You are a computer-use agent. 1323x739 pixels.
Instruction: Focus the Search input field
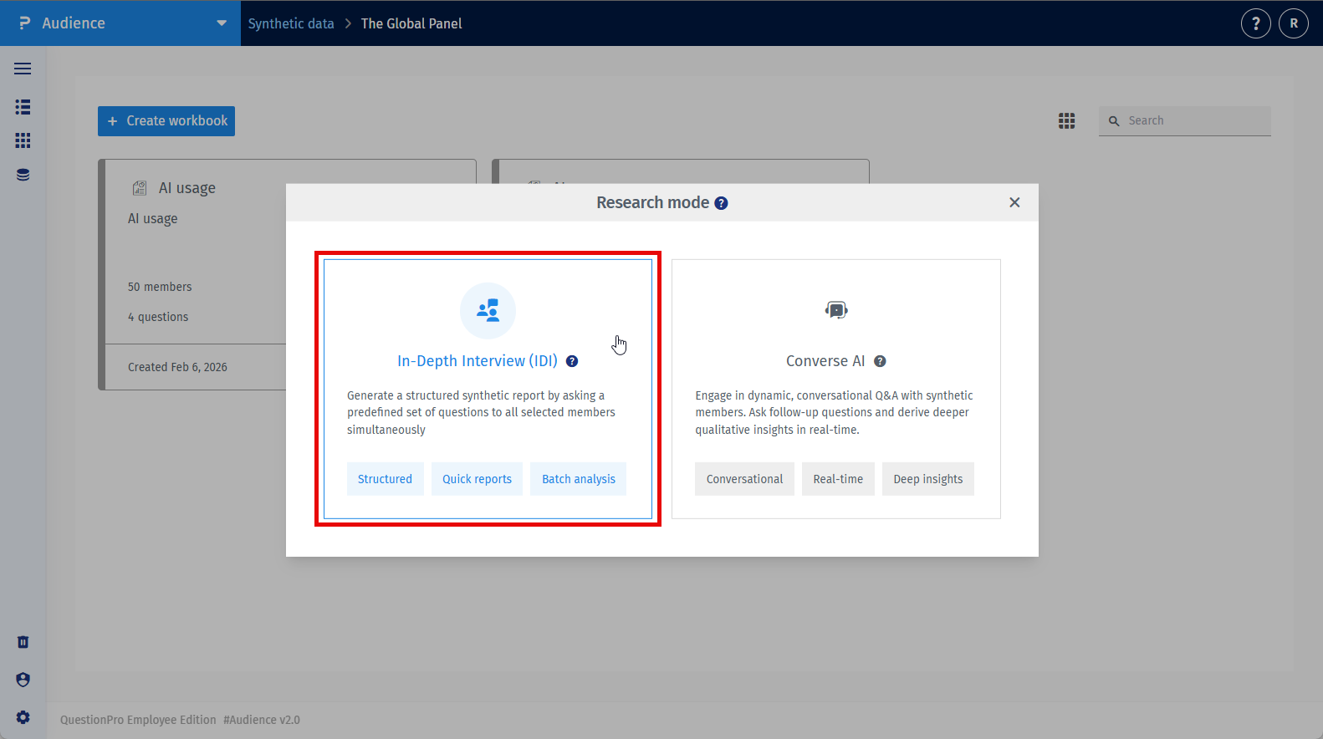pos(1185,121)
